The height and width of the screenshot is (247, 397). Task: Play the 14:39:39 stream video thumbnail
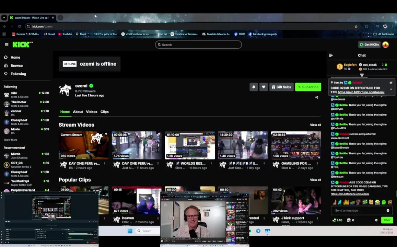[243, 145]
